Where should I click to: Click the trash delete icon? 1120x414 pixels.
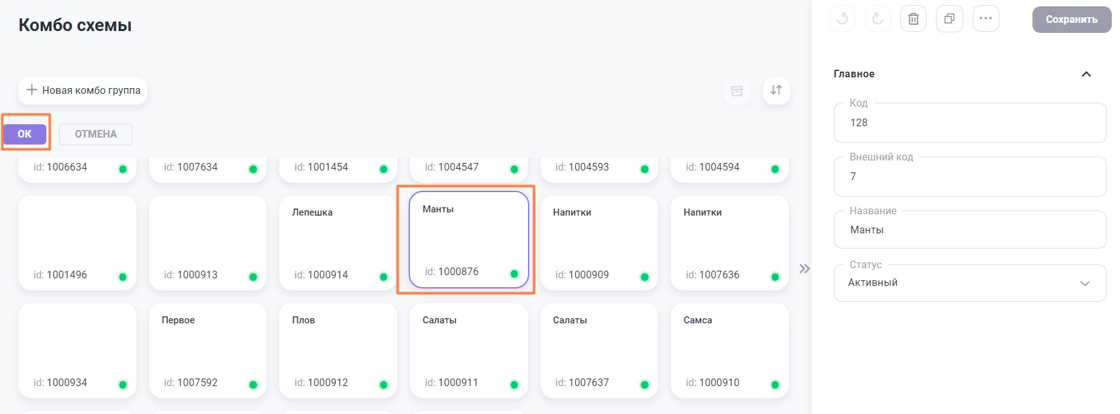coord(913,19)
